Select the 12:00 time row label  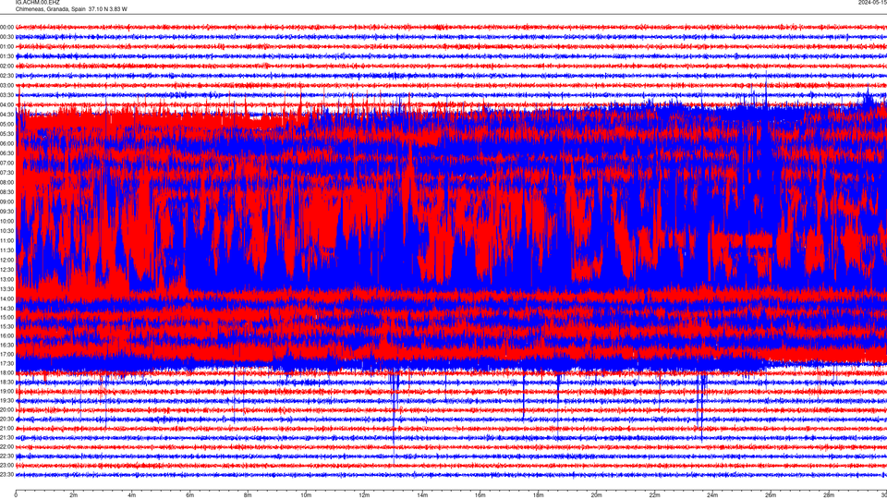pos(6,260)
